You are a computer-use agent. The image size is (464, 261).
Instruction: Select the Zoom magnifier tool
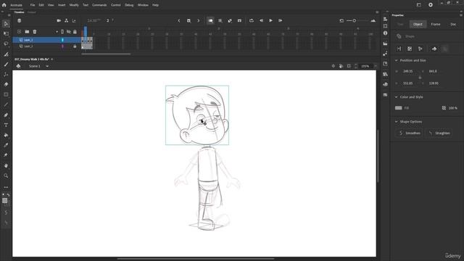coord(6,175)
